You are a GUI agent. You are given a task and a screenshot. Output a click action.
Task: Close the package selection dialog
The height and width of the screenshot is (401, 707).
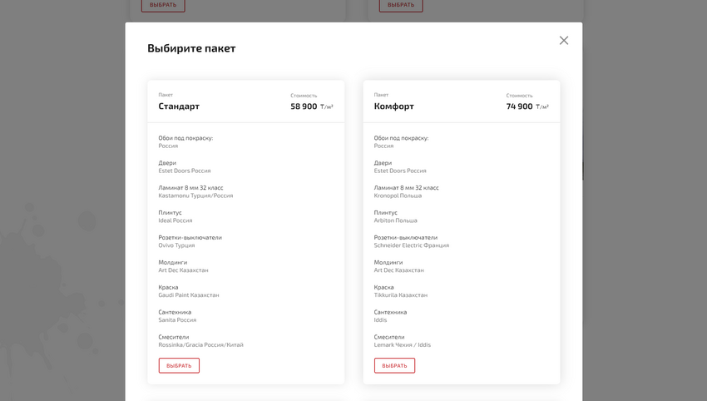click(x=564, y=41)
